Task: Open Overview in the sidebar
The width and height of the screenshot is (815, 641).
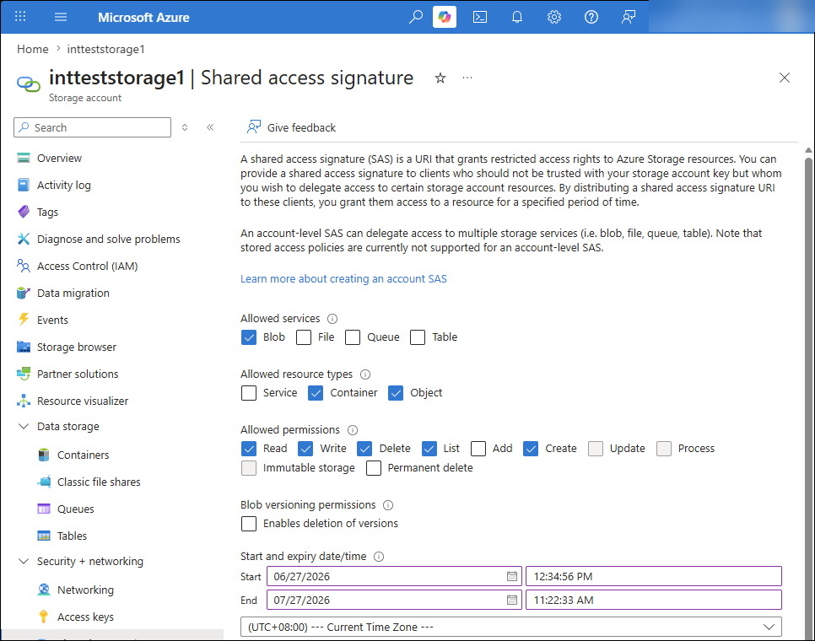Action: click(59, 158)
